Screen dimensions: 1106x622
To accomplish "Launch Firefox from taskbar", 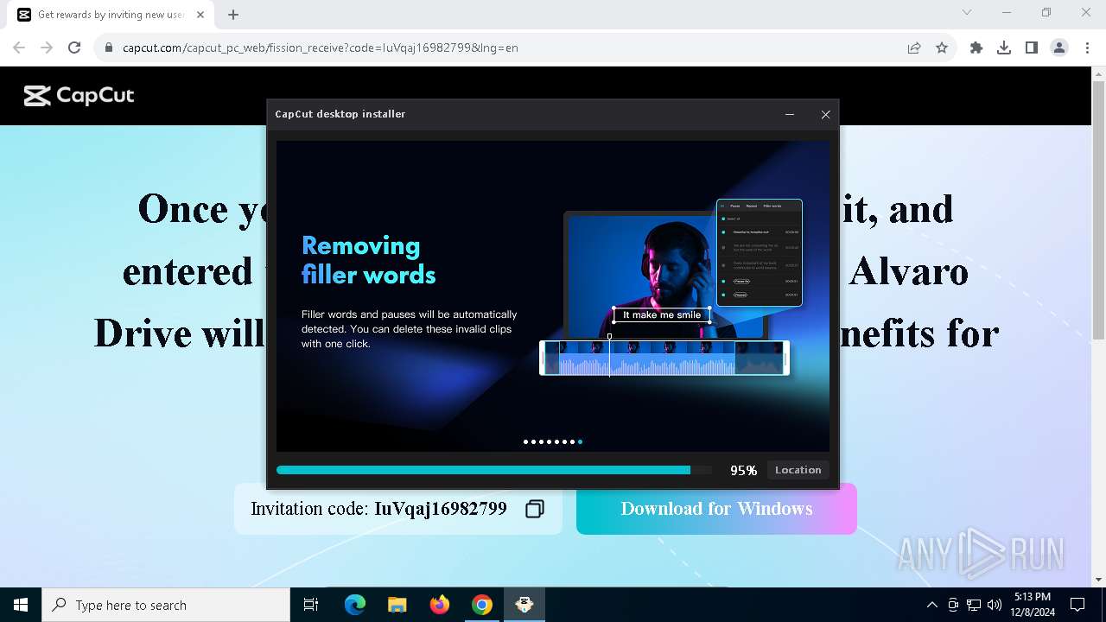I will coord(440,605).
